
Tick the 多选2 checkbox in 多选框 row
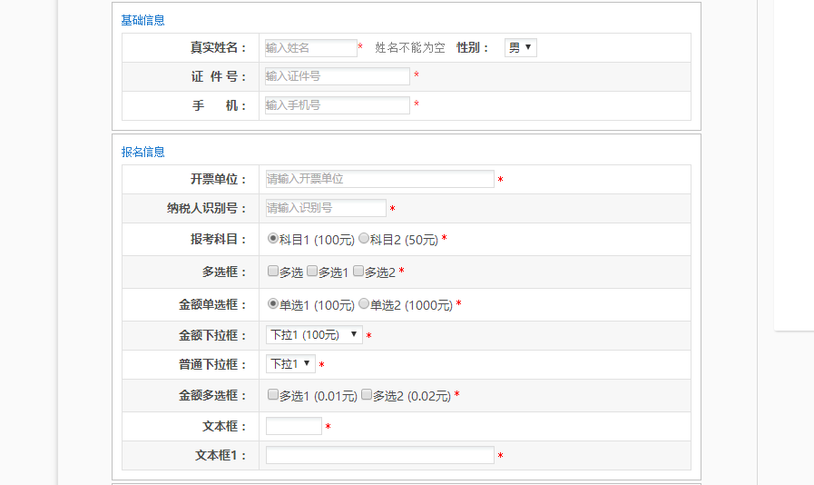pyautogui.click(x=358, y=271)
